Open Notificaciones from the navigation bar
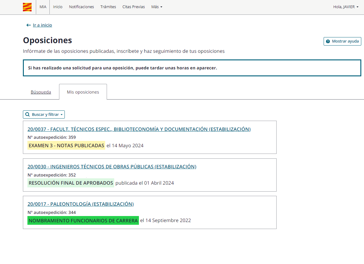The width and height of the screenshot is (364, 264). click(x=81, y=7)
